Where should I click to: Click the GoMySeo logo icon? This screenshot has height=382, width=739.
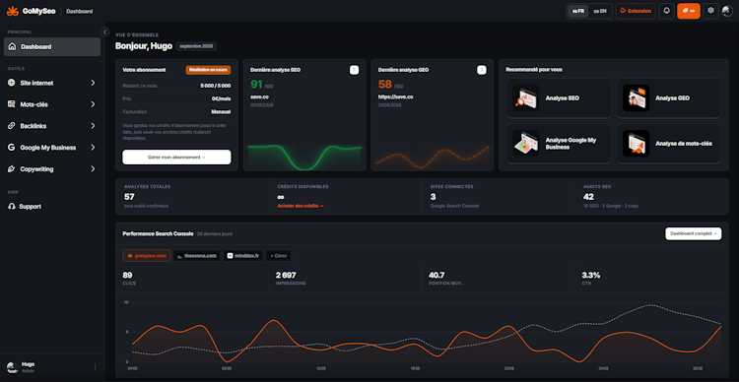[x=13, y=11]
